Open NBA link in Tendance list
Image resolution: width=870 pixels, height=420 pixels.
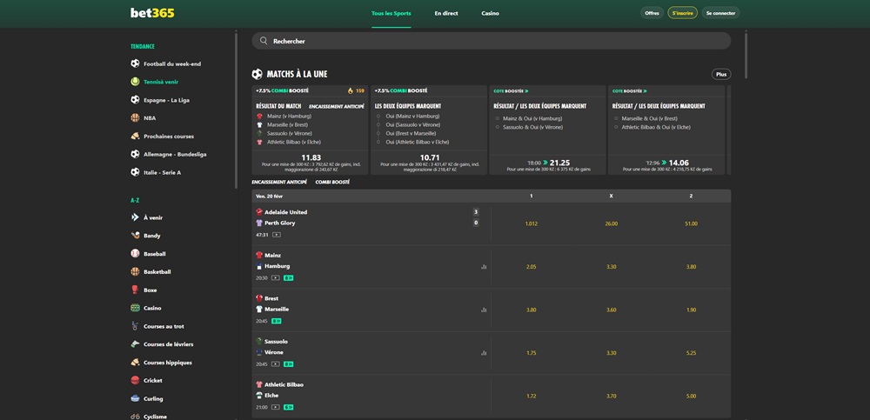150,118
